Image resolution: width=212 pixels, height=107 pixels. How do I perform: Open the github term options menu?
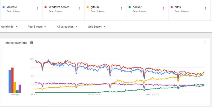[x=121, y=9]
